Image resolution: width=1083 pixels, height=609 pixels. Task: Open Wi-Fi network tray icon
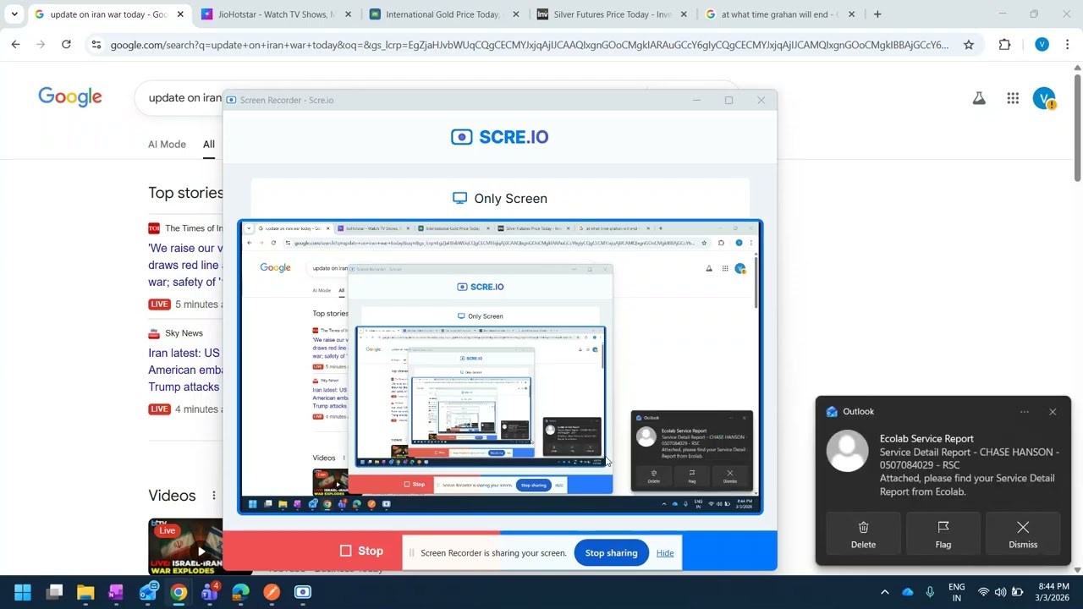983,592
